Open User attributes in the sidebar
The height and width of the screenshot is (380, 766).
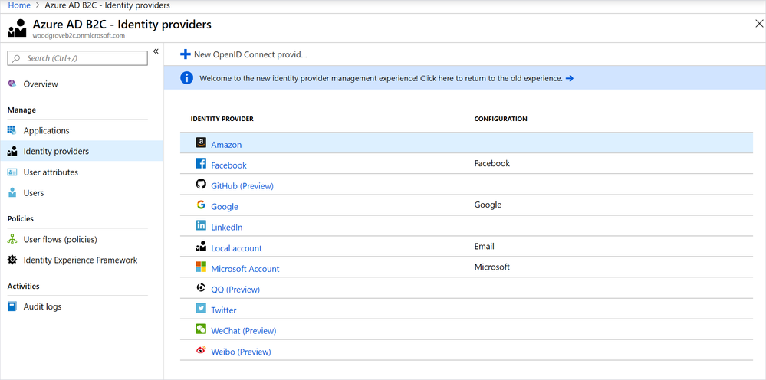coord(51,172)
